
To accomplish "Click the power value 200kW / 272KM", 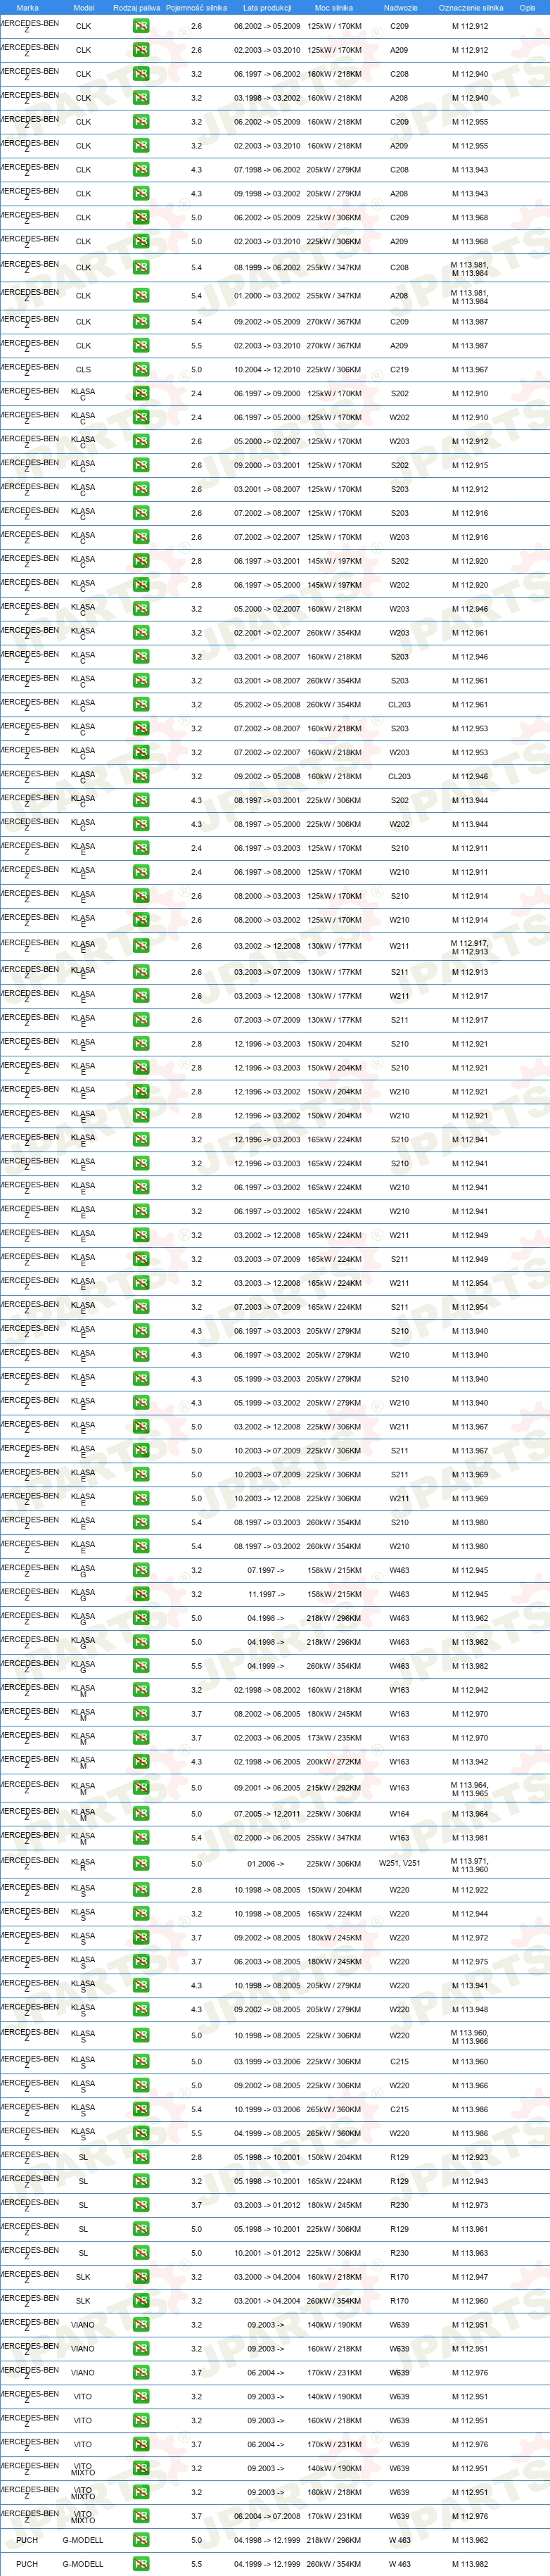I will tap(334, 1763).
